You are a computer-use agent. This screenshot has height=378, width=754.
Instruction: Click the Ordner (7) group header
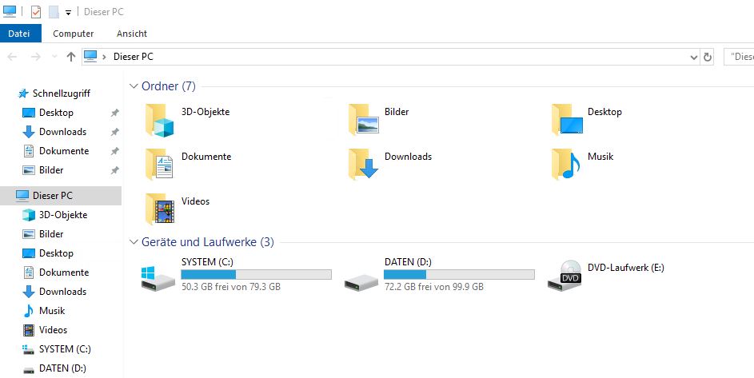[168, 86]
